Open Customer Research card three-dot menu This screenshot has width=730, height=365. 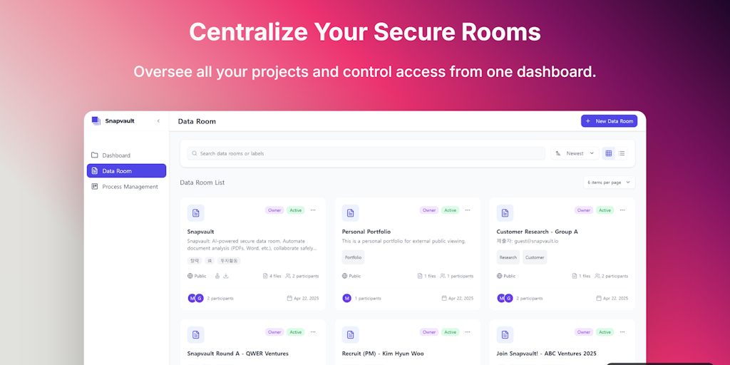point(622,210)
